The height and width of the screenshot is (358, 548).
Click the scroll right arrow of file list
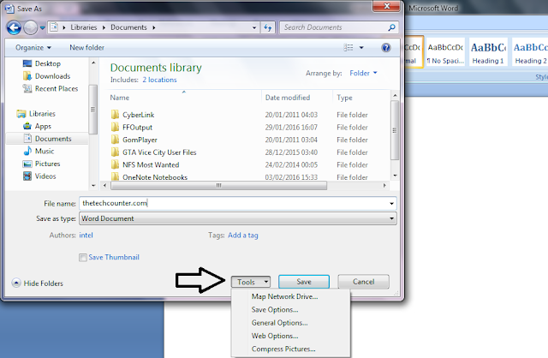[x=384, y=185]
